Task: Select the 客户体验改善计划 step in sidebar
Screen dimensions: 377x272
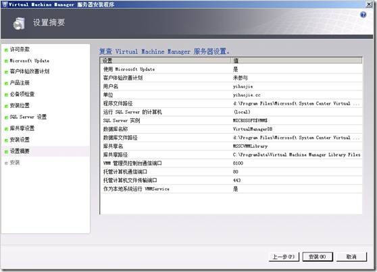Action: tap(30, 72)
